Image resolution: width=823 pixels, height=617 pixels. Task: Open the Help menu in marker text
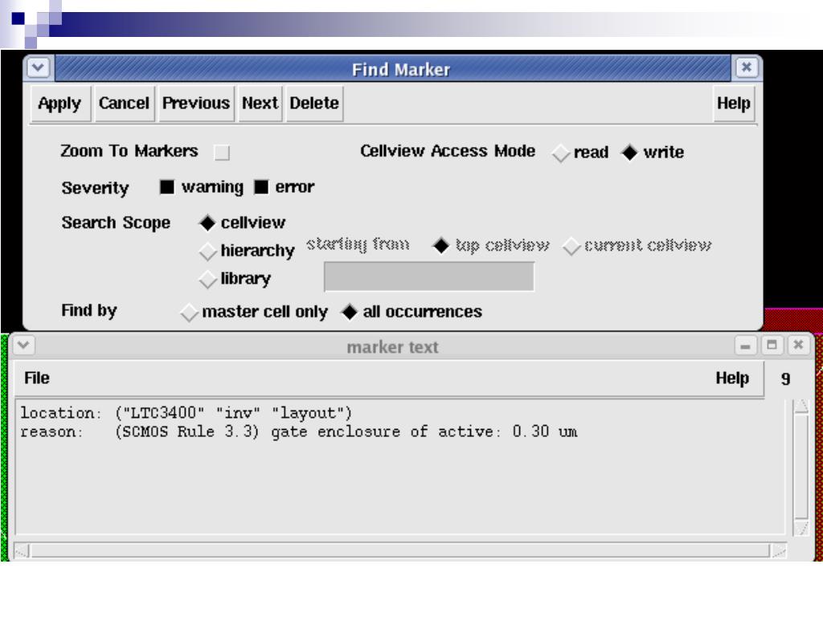point(732,378)
